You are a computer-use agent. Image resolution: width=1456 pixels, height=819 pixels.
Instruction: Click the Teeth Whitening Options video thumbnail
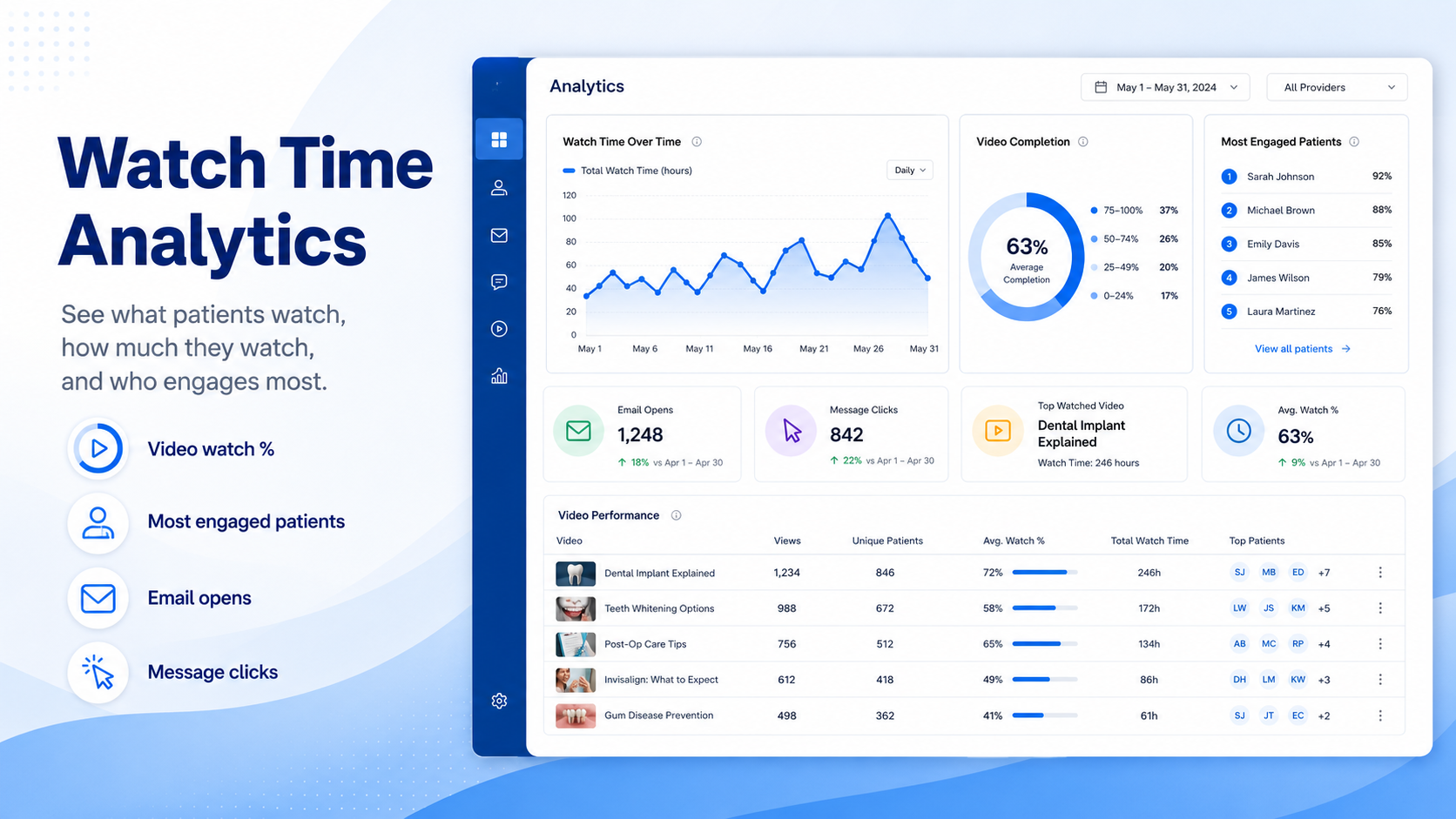pyautogui.click(x=576, y=609)
